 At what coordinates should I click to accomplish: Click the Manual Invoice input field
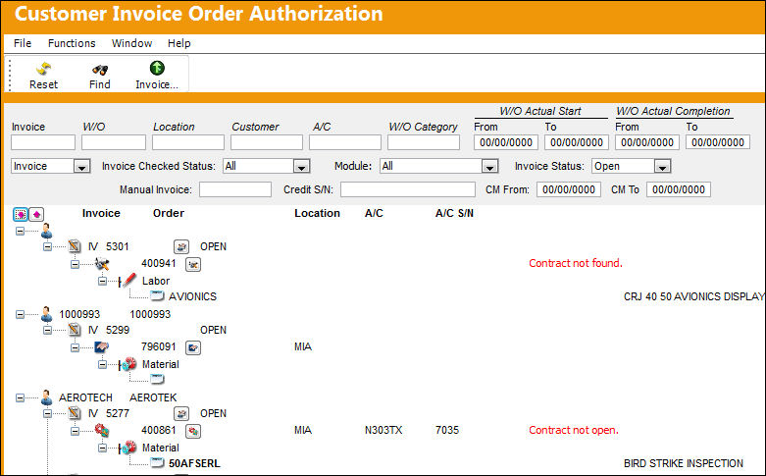235,189
